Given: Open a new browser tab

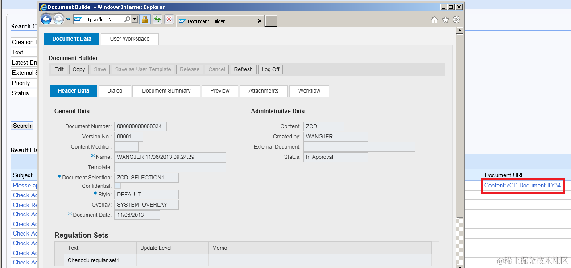Looking at the screenshot, I should pyautogui.click(x=271, y=20).
